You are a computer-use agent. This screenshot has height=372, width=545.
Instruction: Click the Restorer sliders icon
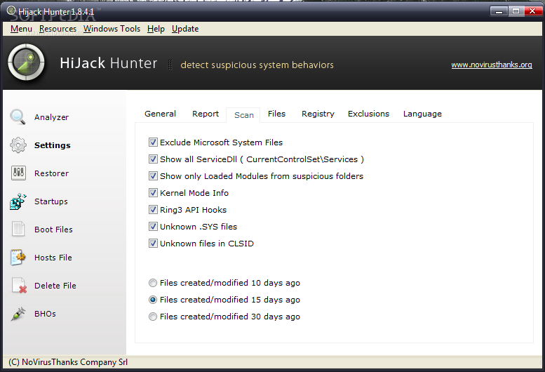18,173
